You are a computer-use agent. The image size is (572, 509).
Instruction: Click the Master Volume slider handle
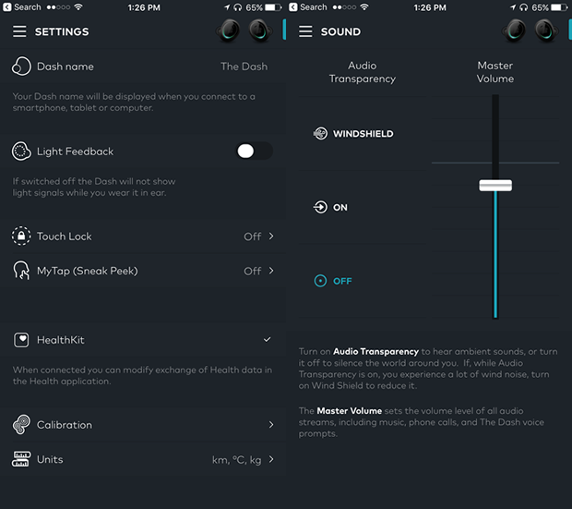[495, 186]
